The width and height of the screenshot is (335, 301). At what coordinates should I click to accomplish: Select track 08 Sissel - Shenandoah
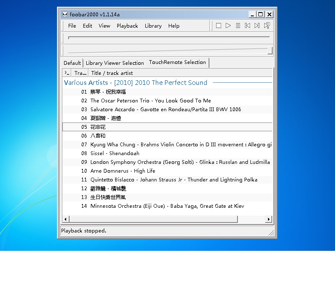[x=167, y=153]
